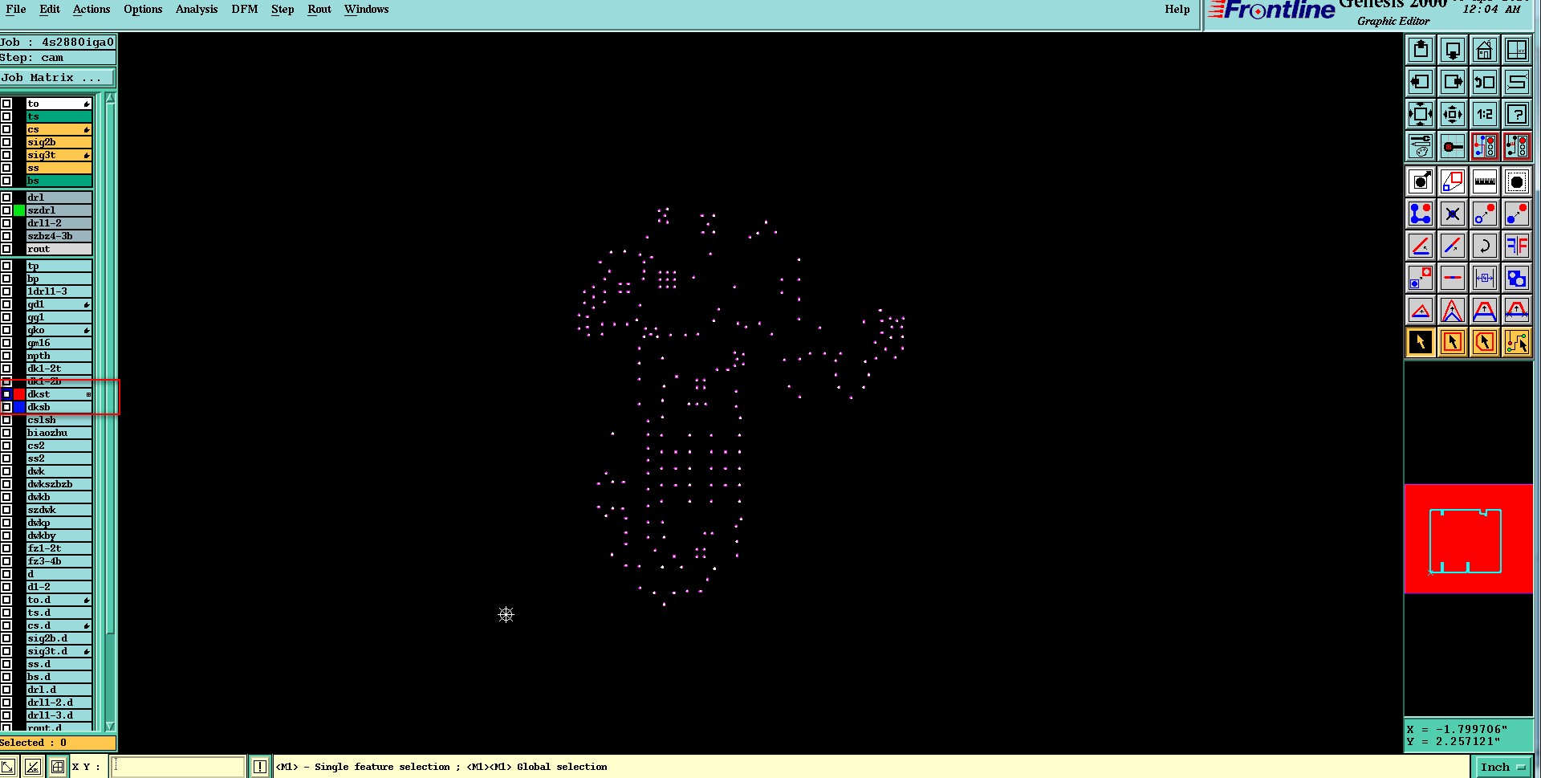Click the question mark query icon
This screenshot has height=778, width=1541.
[1517, 114]
